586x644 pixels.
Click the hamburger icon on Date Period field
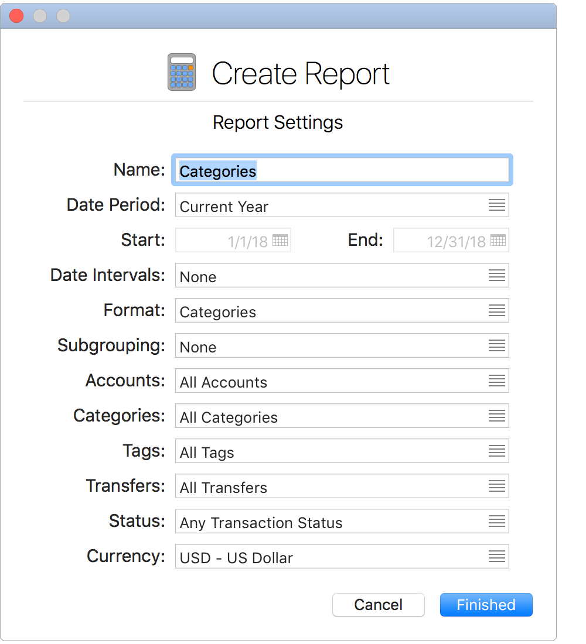(497, 205)
